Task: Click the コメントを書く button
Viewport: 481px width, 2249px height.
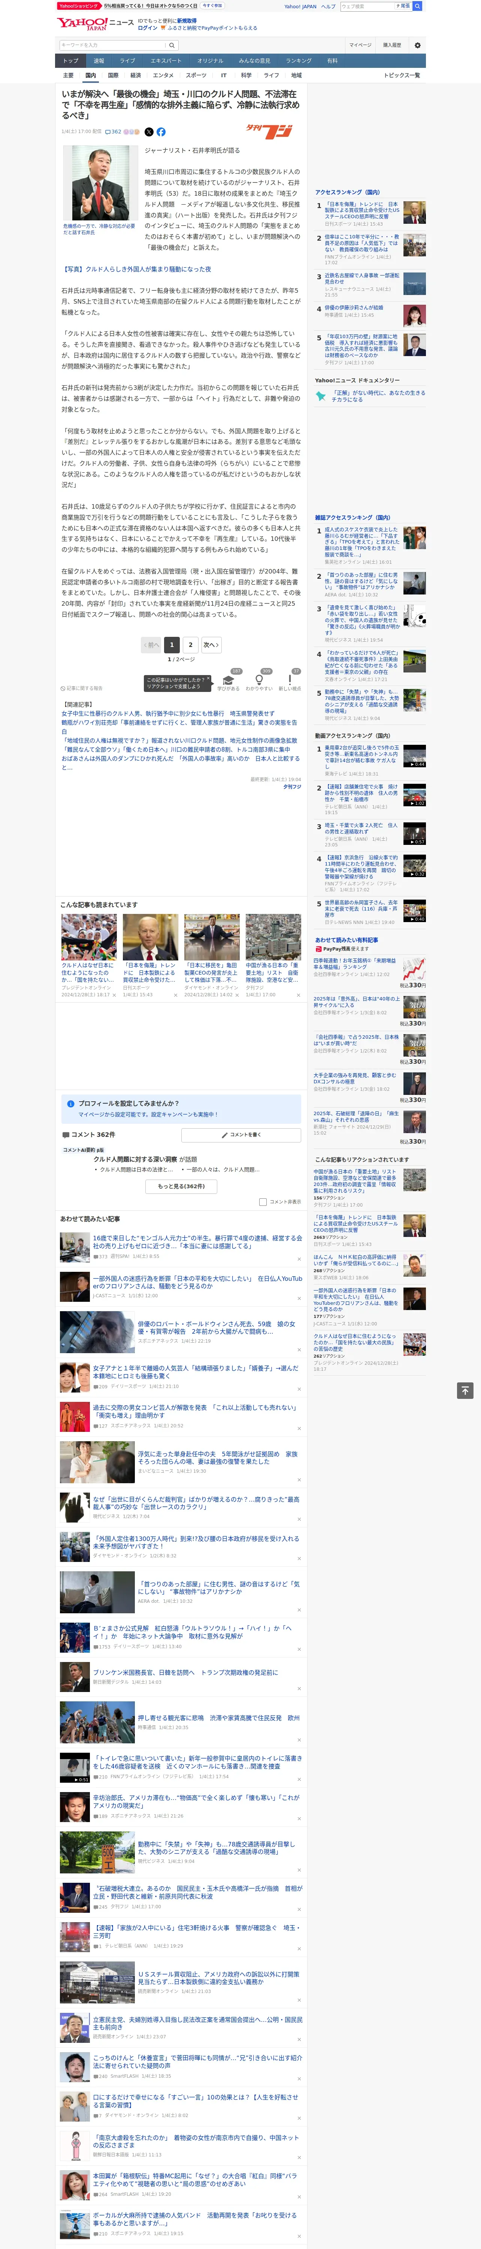Action: [x=241, y=1135]
